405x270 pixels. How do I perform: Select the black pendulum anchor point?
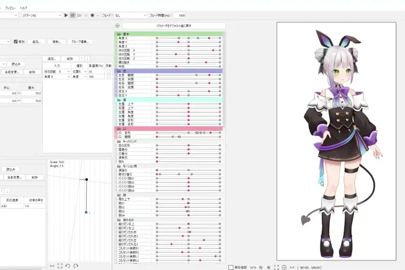pyautogui.click(x=87, y=179)
